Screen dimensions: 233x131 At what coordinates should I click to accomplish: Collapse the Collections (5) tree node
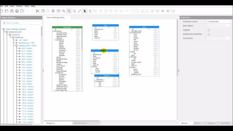[x=7, y=32]
